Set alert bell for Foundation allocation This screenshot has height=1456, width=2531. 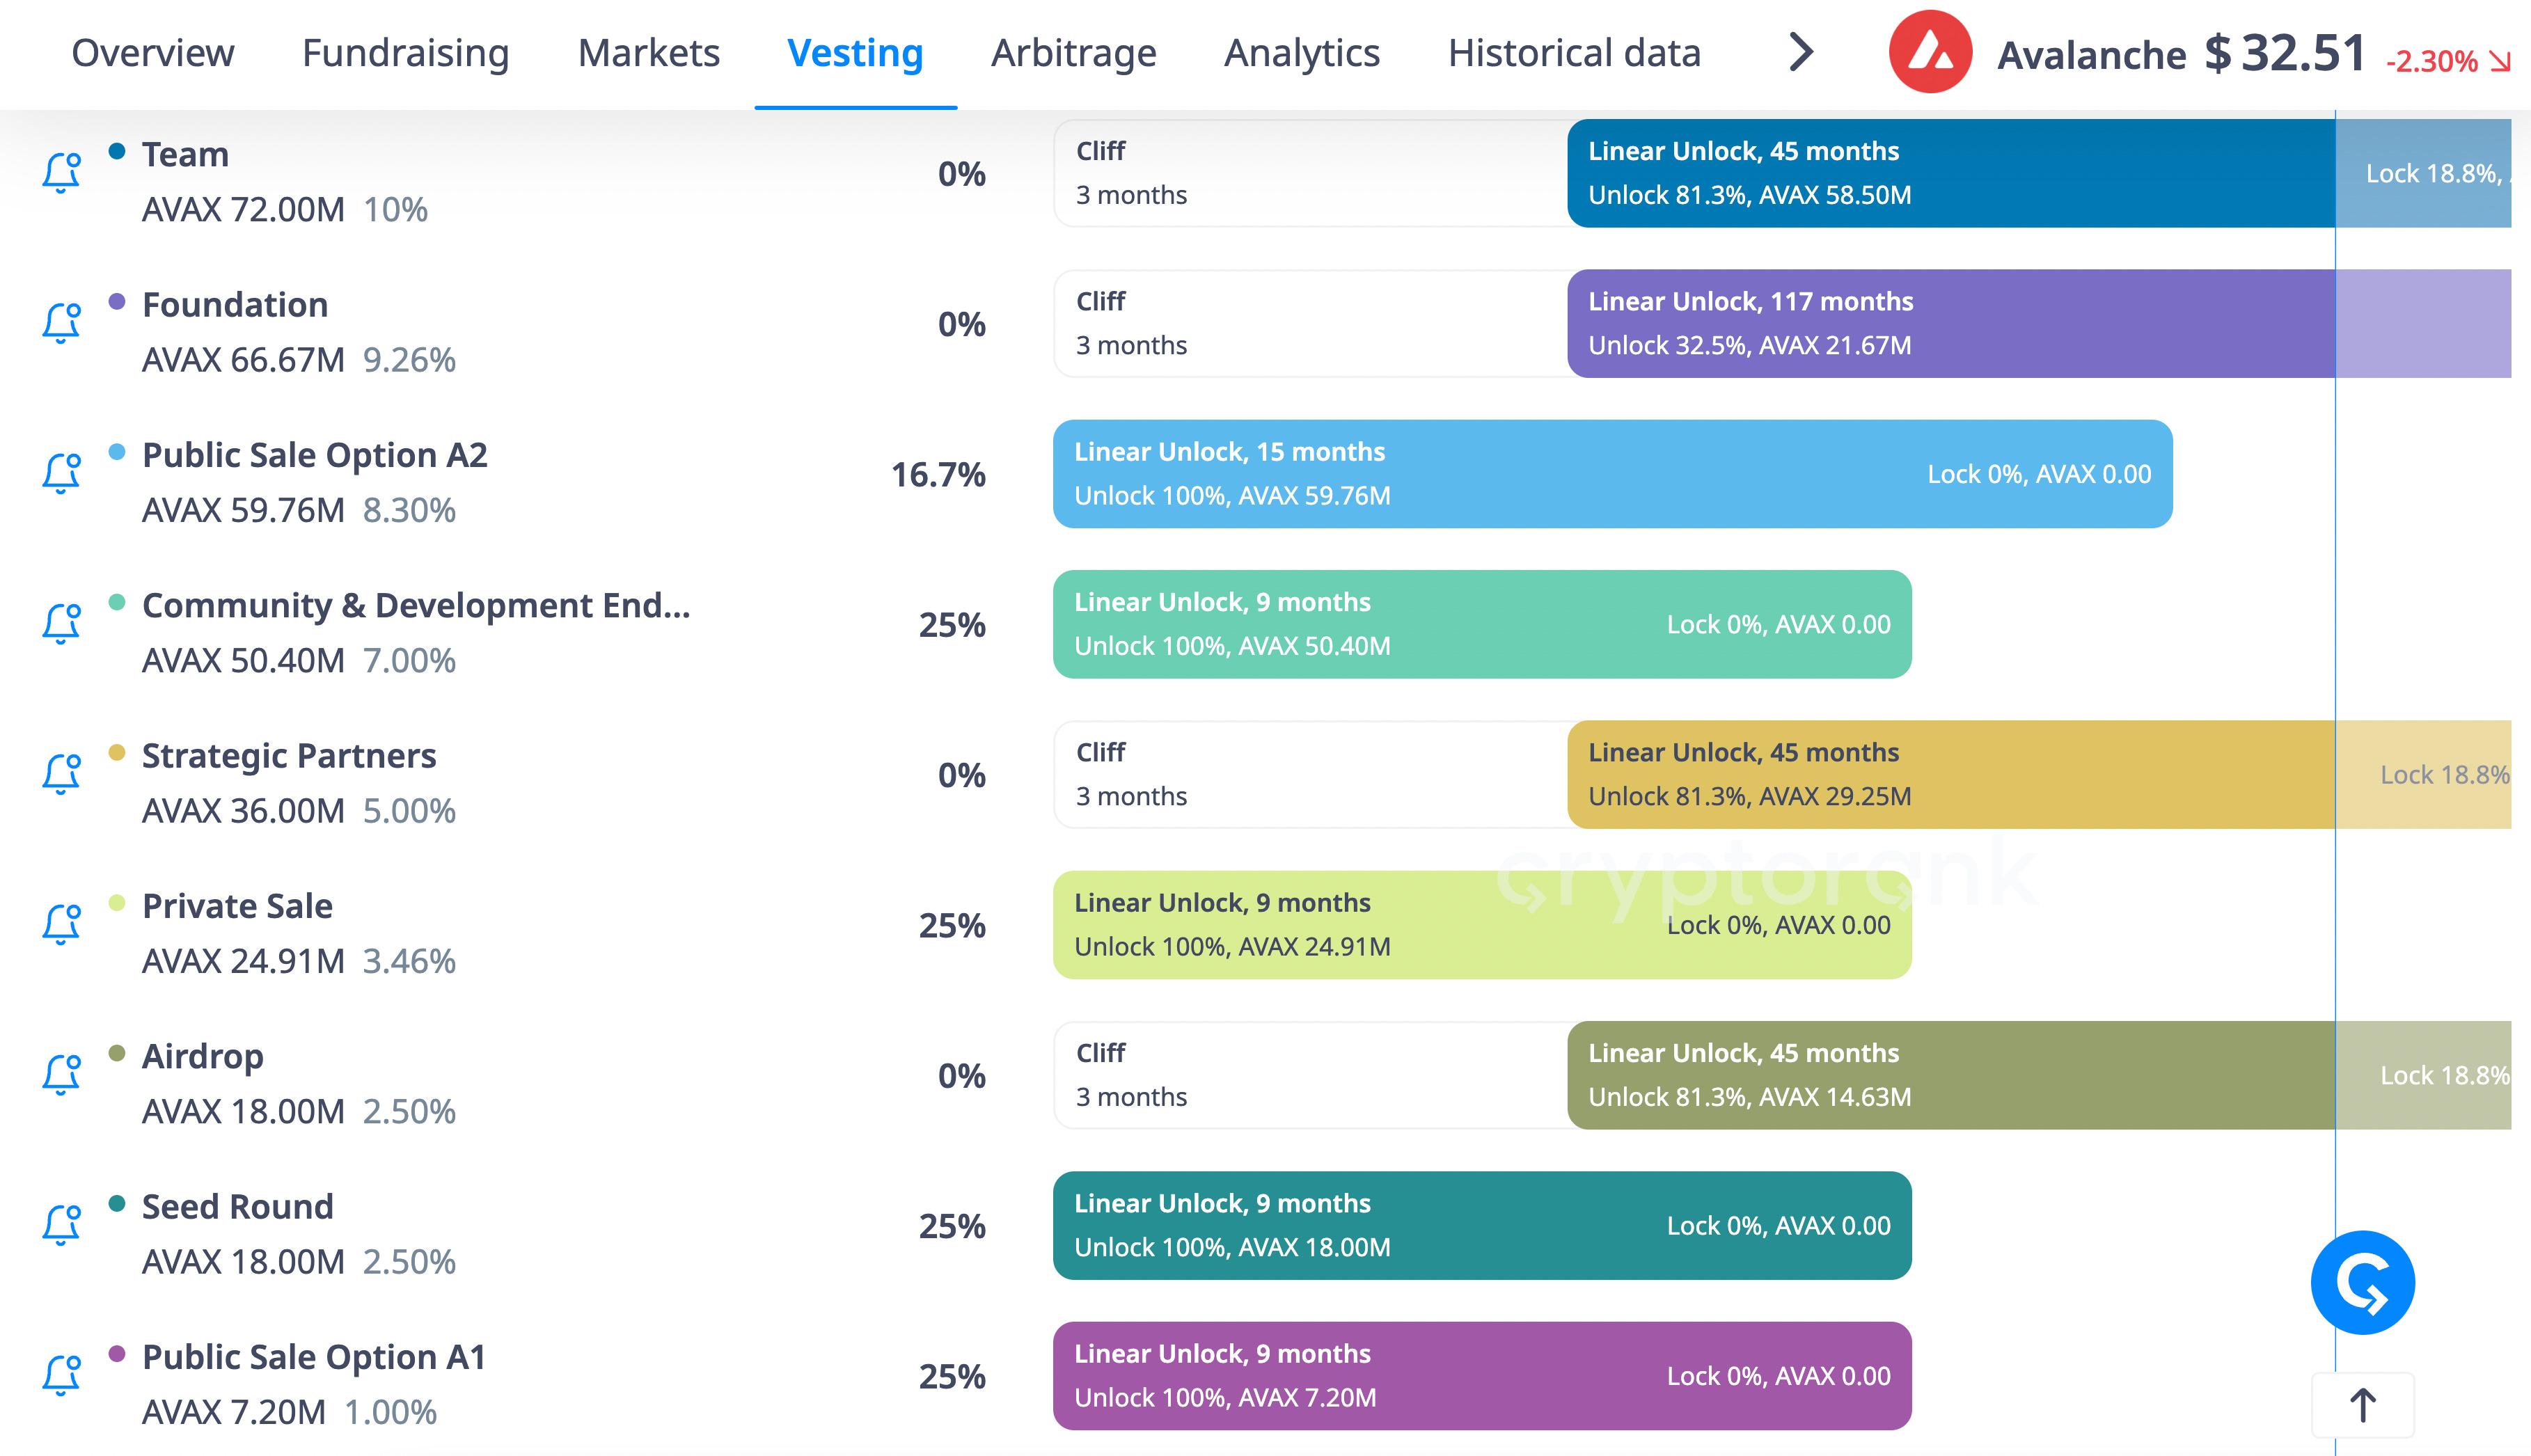click(x=61, y=323)
